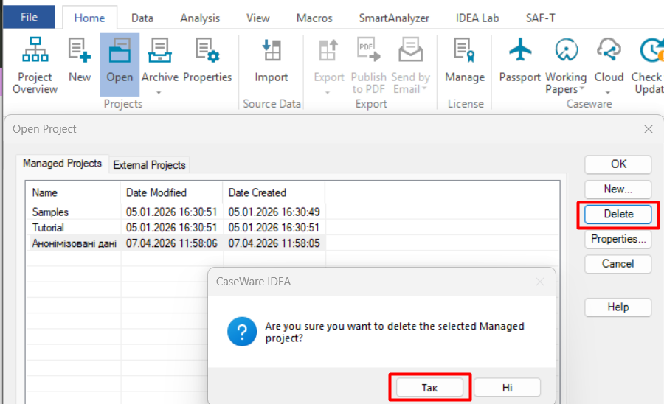The image size is (664, 404).
Task: Click the blue question mark icon
Action: pyautogui.click(x=242, y=332)
